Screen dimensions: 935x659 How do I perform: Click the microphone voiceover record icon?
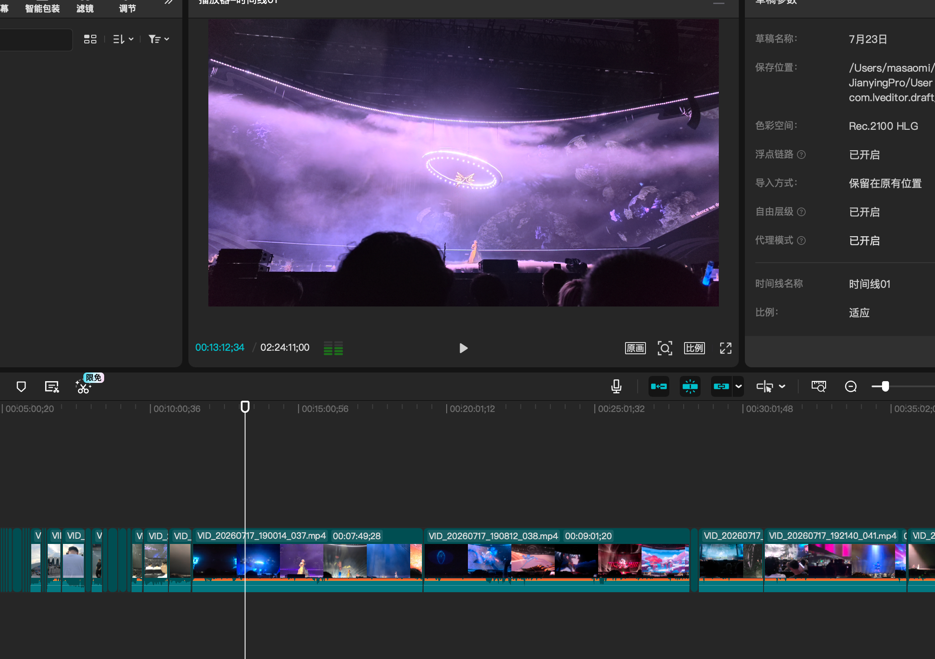[616, 386]
